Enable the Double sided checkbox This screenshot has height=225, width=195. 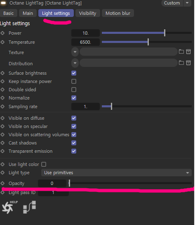click(x=74, y=90)
